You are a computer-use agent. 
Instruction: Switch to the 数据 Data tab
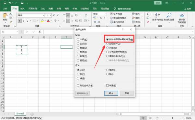tap(51, 9)
